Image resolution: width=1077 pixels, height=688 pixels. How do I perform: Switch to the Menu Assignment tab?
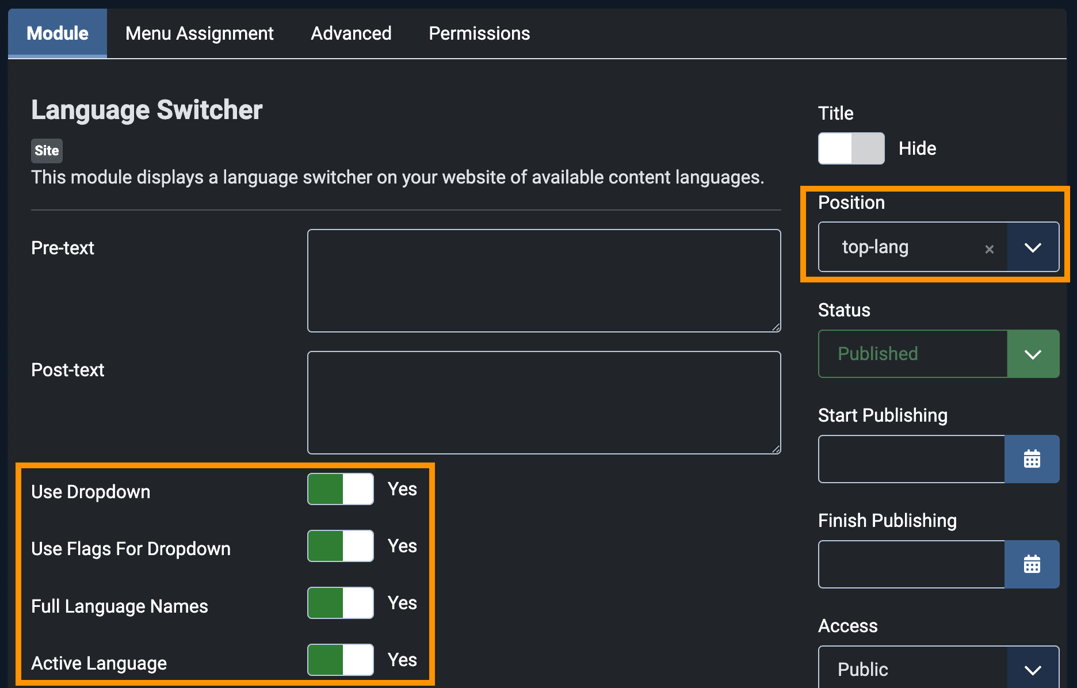pos(199,33)
